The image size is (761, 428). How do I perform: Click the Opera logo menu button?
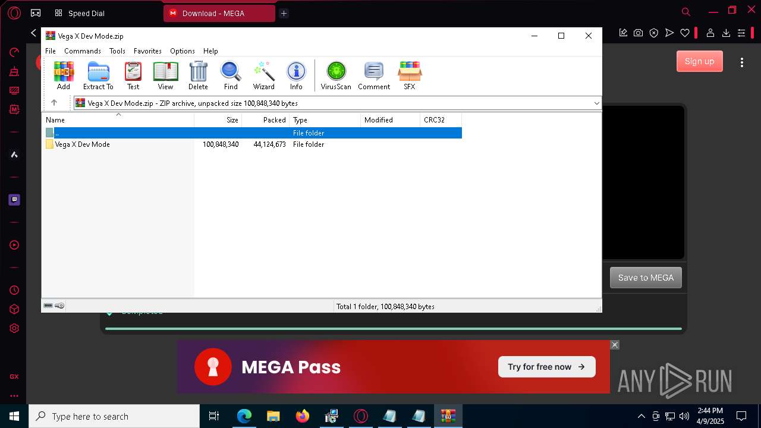coord(14,12)
